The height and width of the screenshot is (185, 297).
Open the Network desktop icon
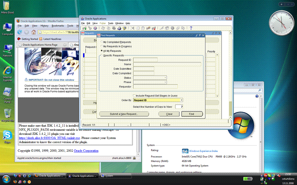tap(8, 51)
